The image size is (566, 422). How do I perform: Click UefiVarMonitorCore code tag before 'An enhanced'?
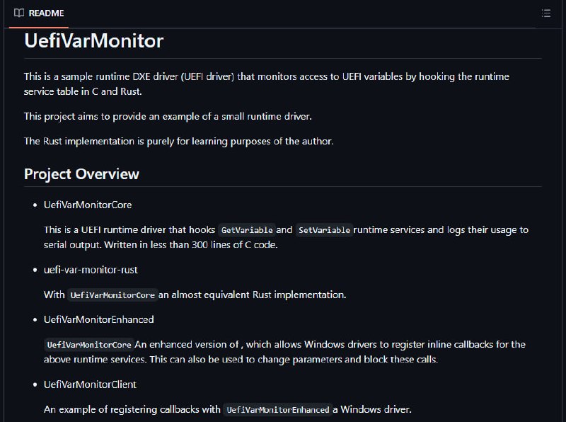tap(89, 345)
